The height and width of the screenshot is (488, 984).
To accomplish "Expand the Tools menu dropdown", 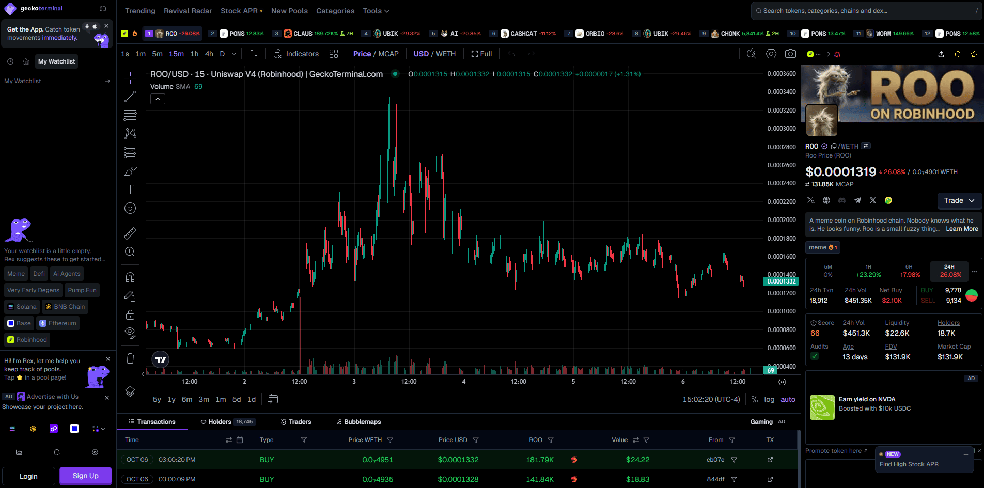I will click(376, 11).
